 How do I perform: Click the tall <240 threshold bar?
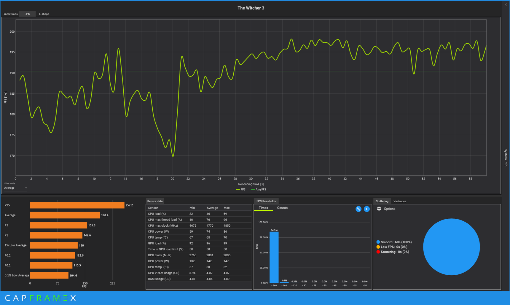tap(274, 257)
